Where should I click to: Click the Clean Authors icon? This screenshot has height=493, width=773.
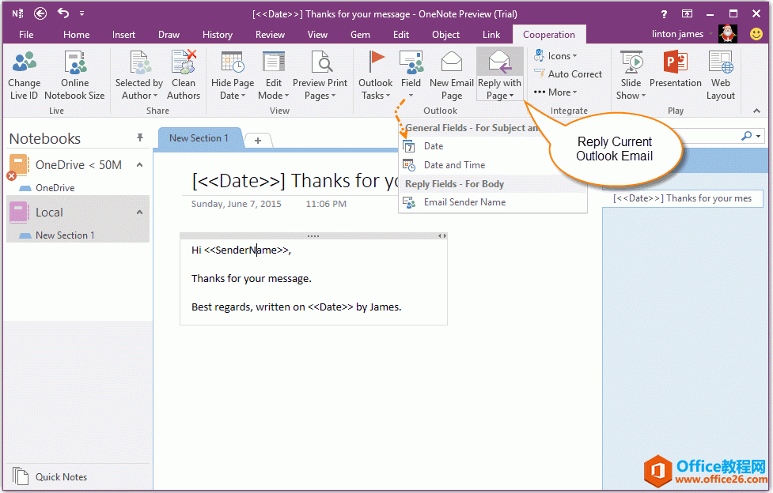[184, 62]
